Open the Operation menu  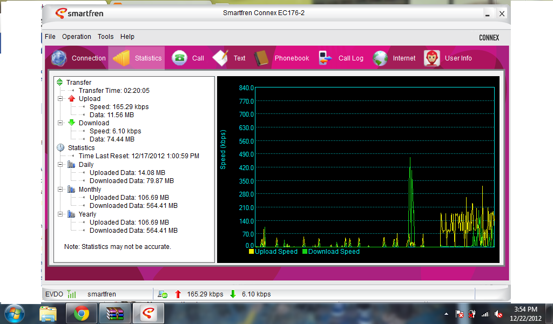click(x=77, y=37)
